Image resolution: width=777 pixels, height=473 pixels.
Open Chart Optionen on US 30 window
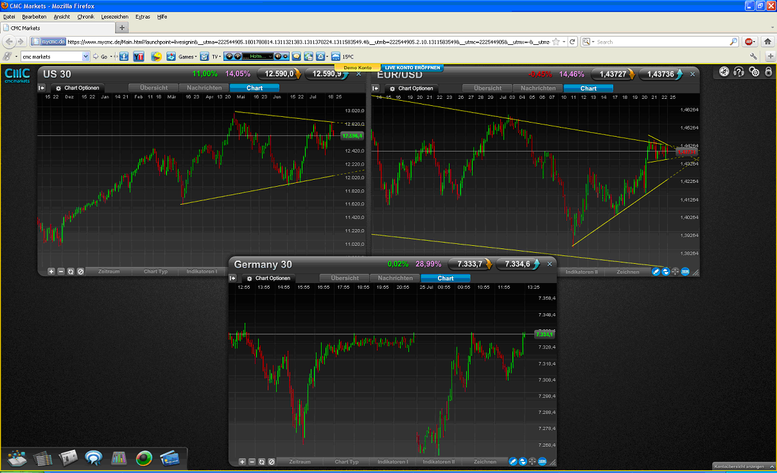(x=78, y=88)
